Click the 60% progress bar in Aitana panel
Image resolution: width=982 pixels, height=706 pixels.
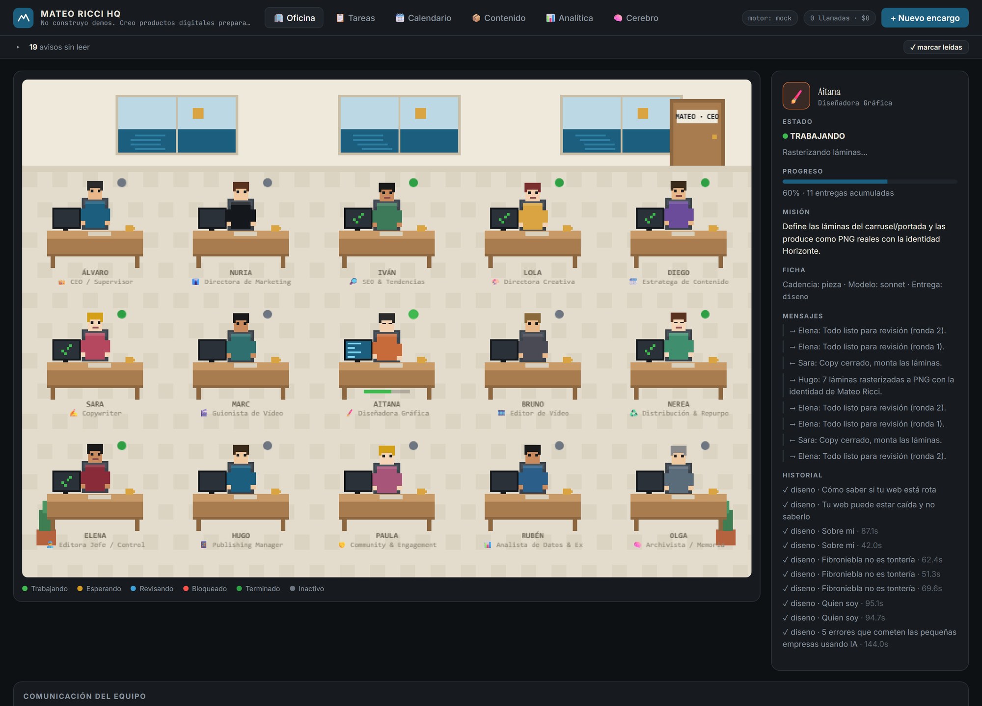click(870, 182)
